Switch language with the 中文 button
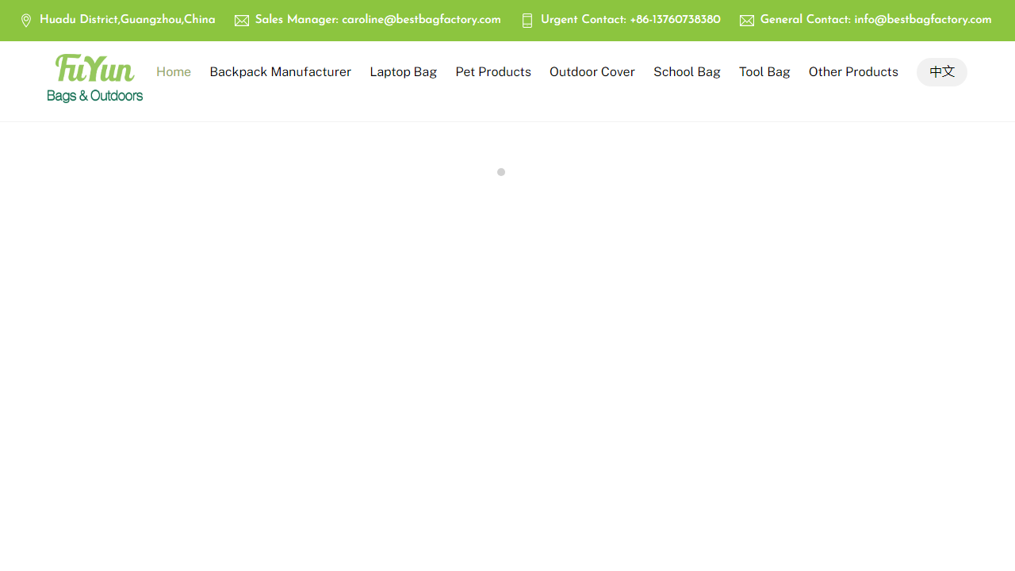The width and height of the screenshot is (1015, 571). (942, 72)
